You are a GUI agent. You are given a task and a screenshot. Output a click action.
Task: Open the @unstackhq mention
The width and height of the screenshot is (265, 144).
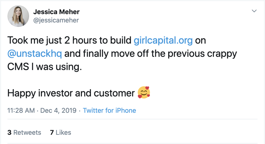point(35,53)
